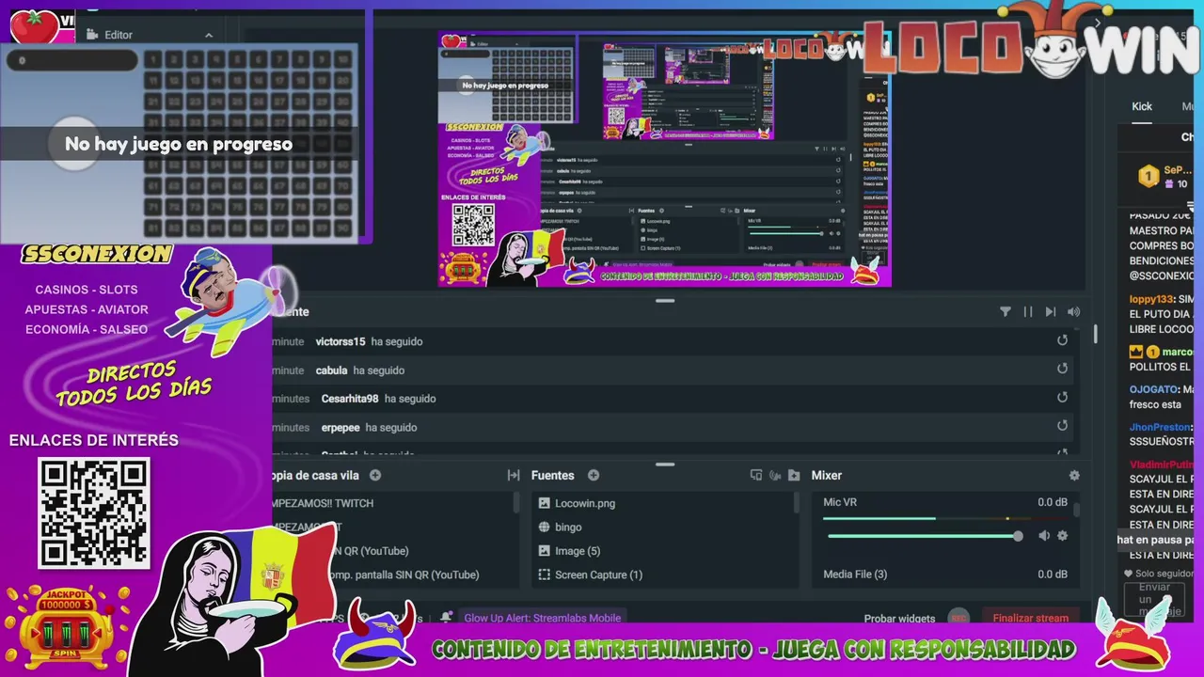Click the OJOGATO chat username
The image size is (1204, 677).
(1154, 389)
